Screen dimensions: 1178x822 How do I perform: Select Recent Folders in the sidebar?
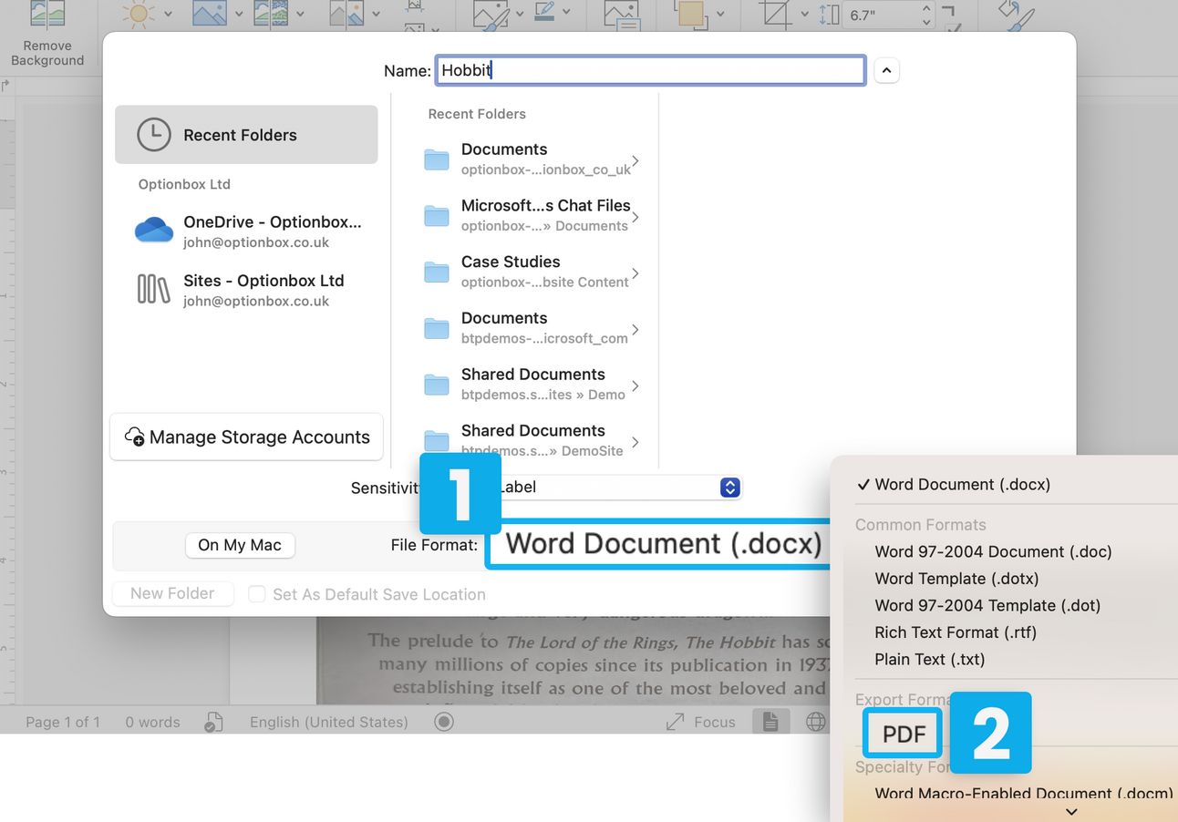click(246, 135)
